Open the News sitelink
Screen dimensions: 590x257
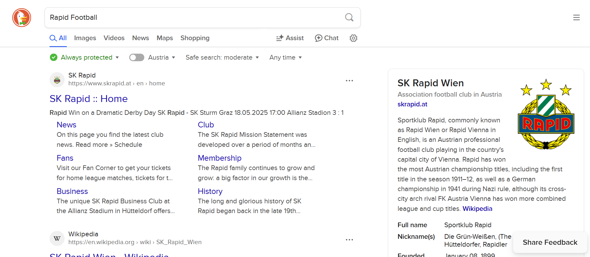(x=66, y=125)
